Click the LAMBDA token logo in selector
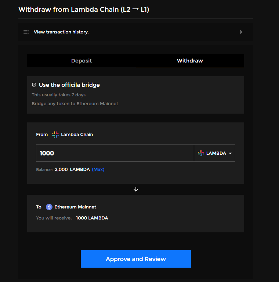Screen dimensions: 279x282 coord(201,153)
